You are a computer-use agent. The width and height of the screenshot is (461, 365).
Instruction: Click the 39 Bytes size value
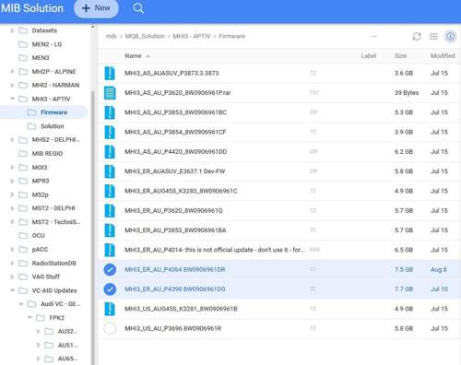(x=407, y=93)
